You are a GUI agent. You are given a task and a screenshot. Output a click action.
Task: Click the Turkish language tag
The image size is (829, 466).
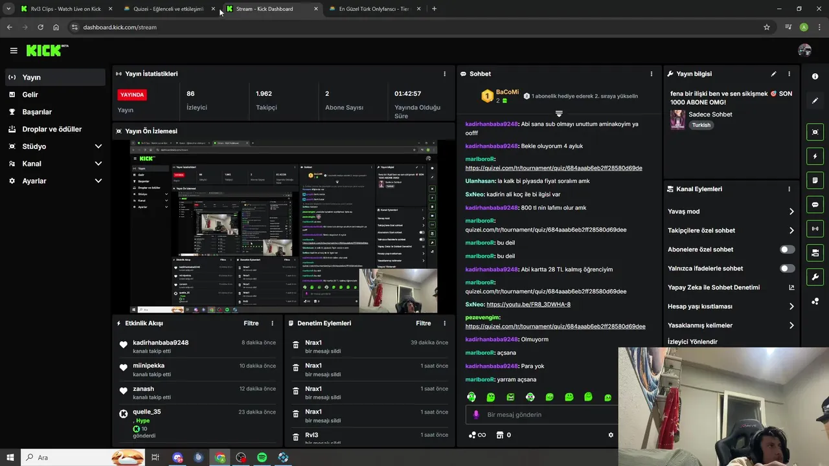(x=701, y=125)
